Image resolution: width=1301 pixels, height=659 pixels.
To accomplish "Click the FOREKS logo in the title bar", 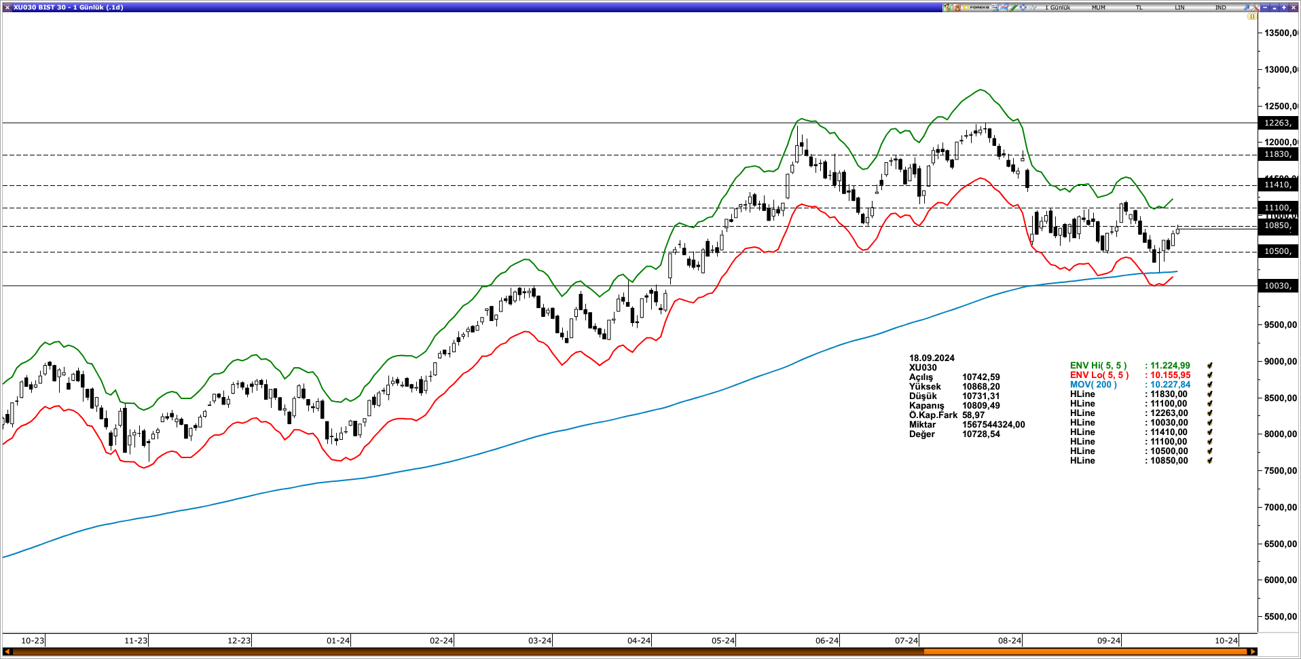I will click(976, 7).
